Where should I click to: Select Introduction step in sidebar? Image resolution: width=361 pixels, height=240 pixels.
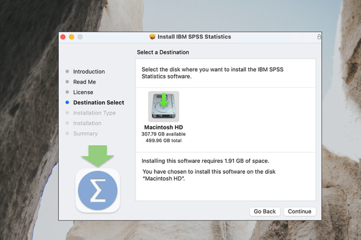pos(89,72)
